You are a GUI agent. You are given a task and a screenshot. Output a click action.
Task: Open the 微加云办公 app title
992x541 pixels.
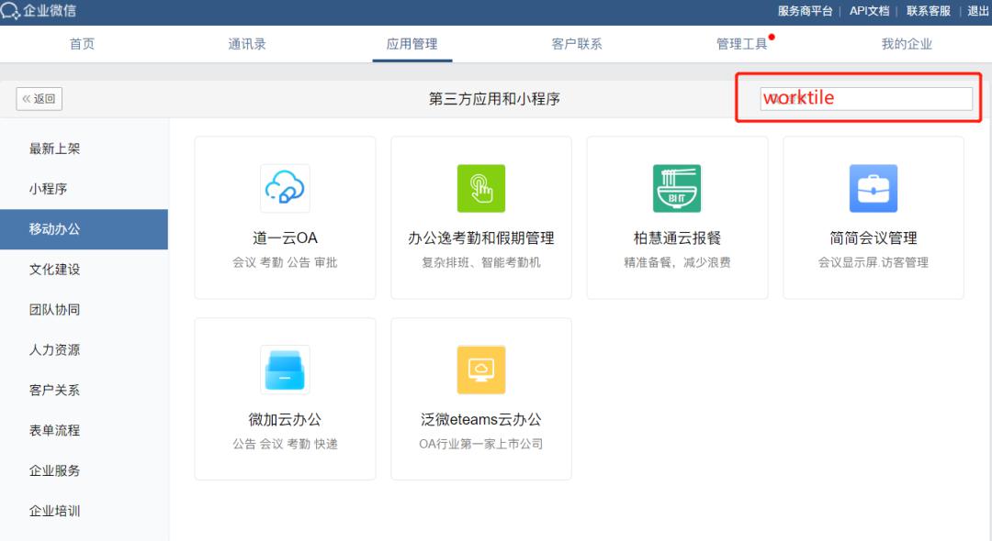[x=285, y=419]
